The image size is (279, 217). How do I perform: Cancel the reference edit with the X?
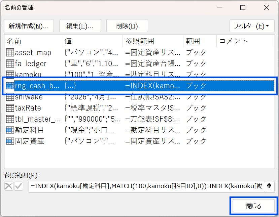click(x=9, y=186)
